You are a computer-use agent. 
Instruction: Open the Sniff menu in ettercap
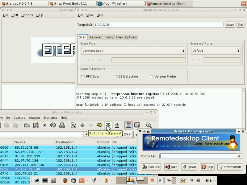(x=15, y=15)
